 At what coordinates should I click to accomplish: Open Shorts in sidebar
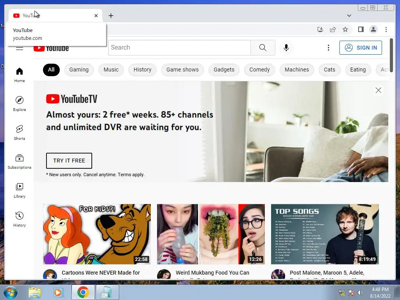(x=20, y=133)
